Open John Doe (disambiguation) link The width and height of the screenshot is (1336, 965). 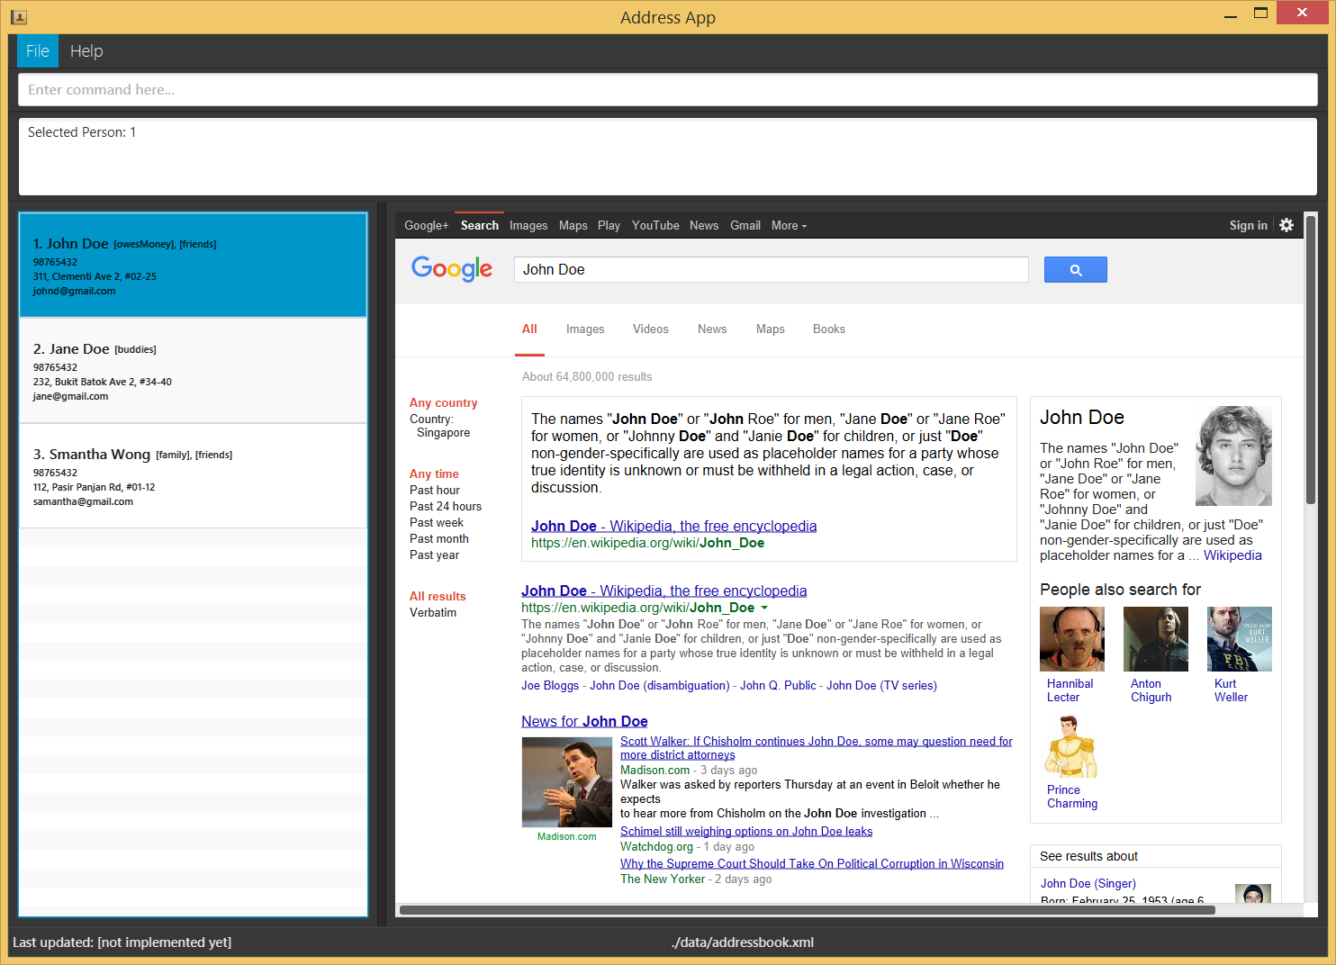[660, 686]
